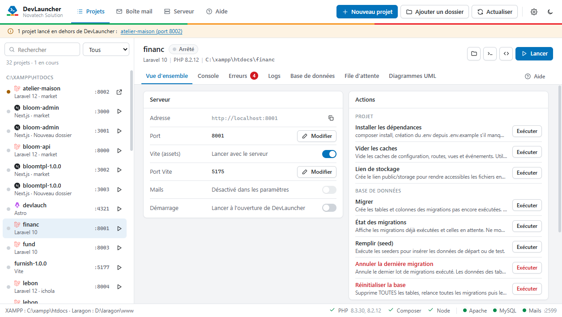Start financ from sidebar play icon
This screenshot has width=562, height=317.
(119, 228)
